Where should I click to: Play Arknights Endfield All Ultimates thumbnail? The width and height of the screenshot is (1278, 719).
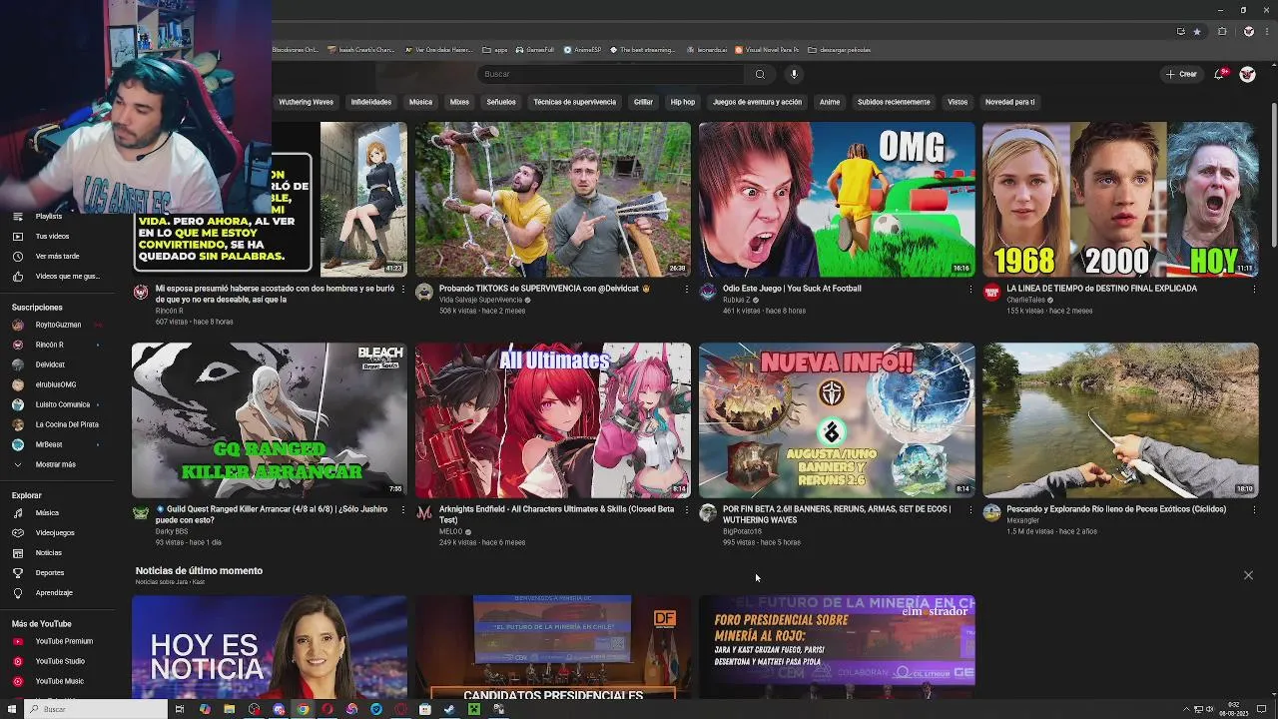(x=553, y=420)
